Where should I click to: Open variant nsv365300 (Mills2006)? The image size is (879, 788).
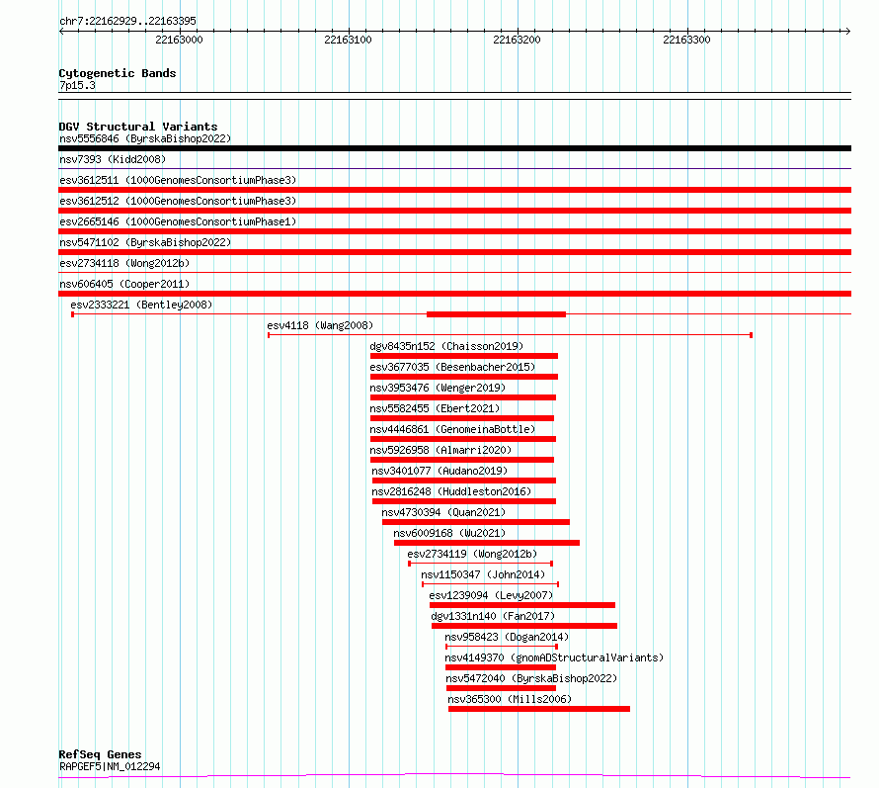(x=510, y=699)
